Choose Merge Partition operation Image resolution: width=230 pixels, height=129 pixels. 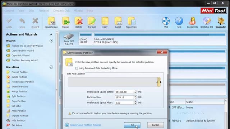pyautogui.click(x=19, y=91)
